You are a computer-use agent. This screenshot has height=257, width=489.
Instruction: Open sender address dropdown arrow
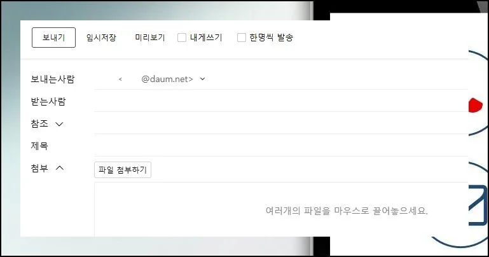click(202, 79)
